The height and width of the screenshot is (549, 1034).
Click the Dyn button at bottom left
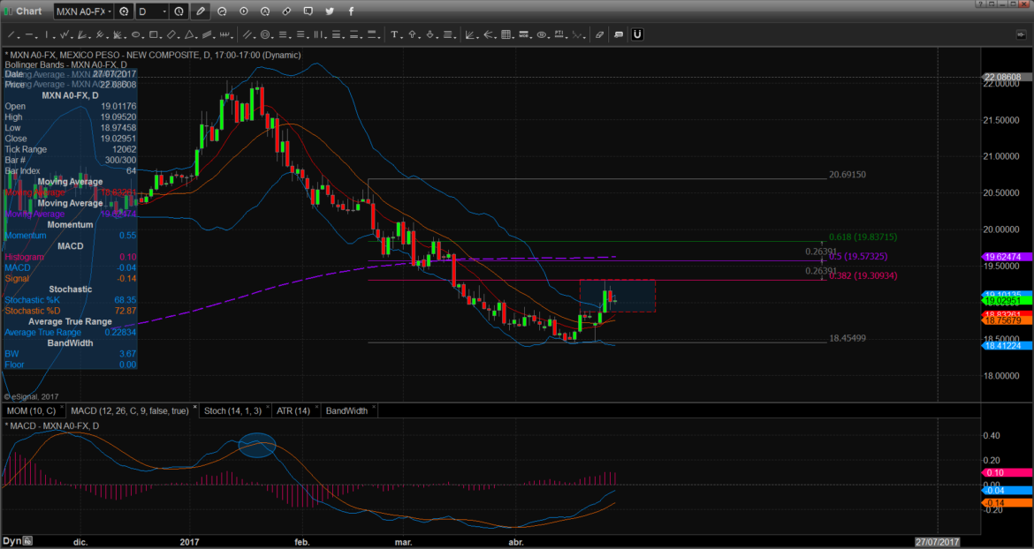(19, 541)
